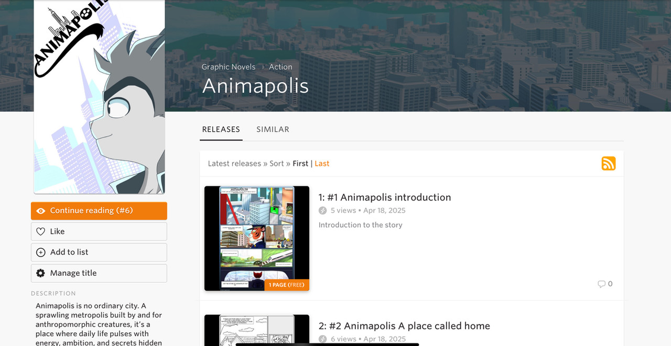Like the Animapolis title
Viewport: 671px width, 346px height.
tap(99, 231)
